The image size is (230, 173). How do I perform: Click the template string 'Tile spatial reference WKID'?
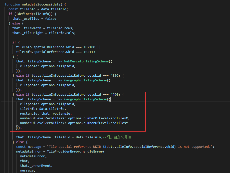pos(75,147)
